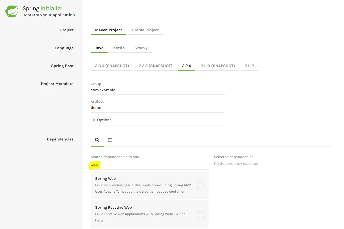This screenshot has height=229, width=344.
Task: Click the Project Metadata label
Action: [57, 84]
